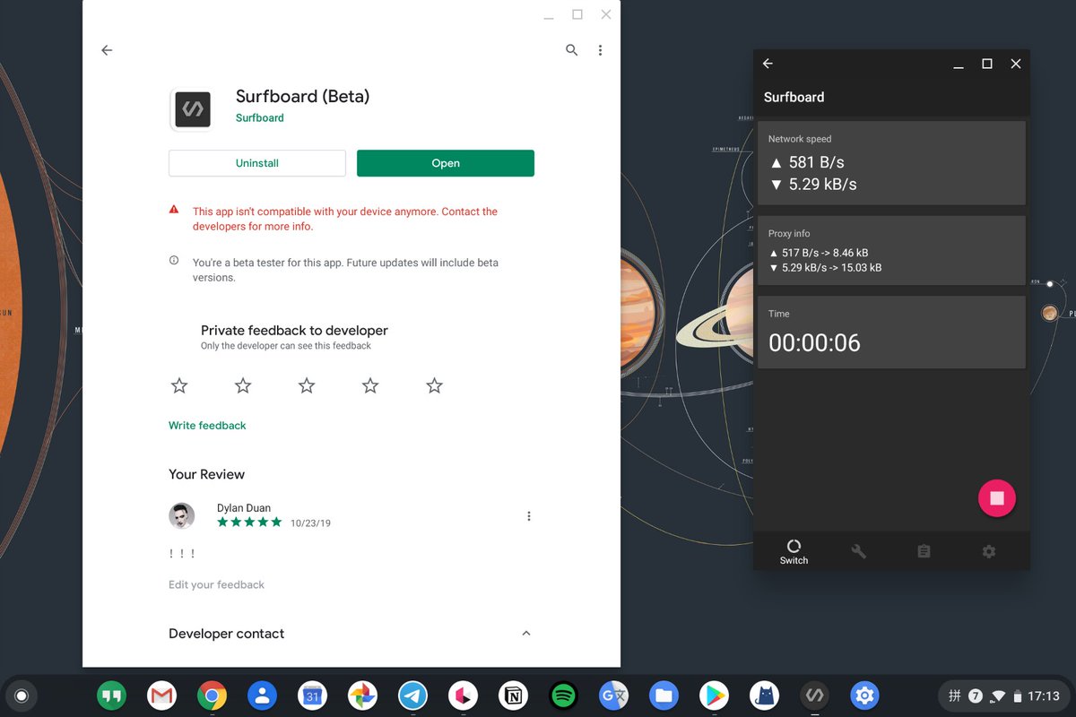The width and height of the screenshot is (1076, 717).
Task: Click the Surfboard developer name link
Action: coord(259,117)
